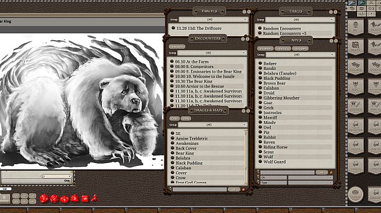381x213 pixels.
Task: Open the Skills sidebar button
Action: [x=356, y=166]
